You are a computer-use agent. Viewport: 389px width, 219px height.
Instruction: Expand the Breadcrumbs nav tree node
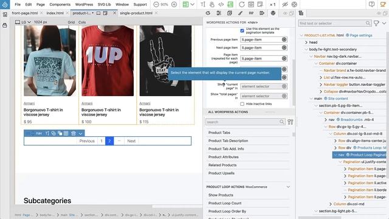tap(326, 120)
